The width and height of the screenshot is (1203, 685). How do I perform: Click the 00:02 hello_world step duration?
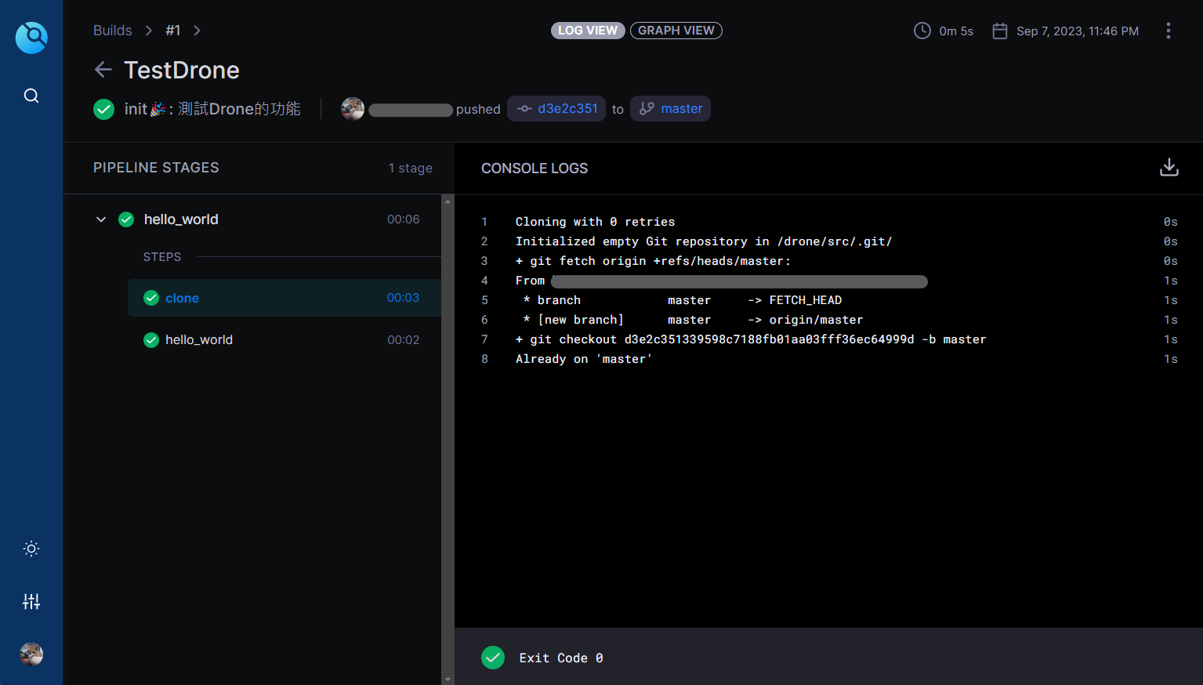(x=404, y=340)
